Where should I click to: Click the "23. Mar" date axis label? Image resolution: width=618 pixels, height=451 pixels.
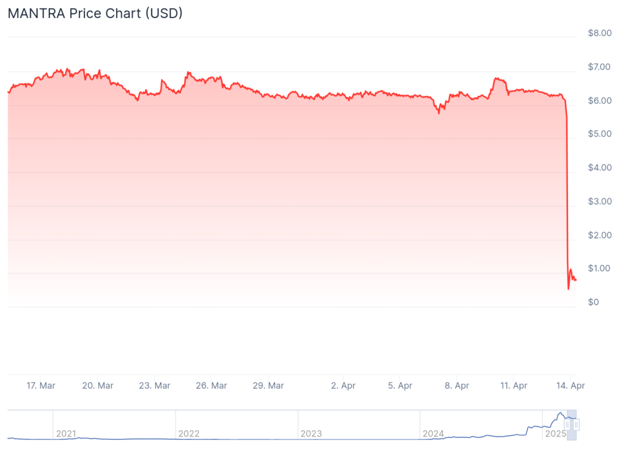(154, 385)
